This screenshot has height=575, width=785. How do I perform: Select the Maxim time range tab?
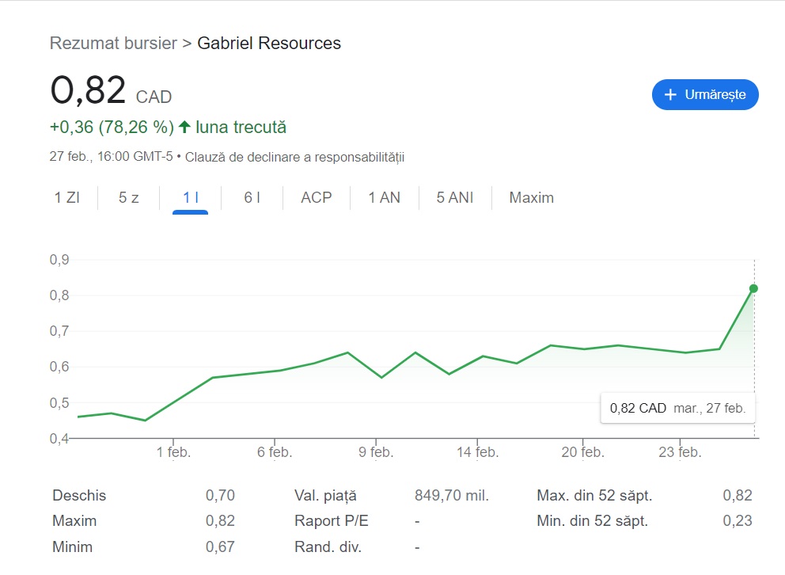(532, 198)
